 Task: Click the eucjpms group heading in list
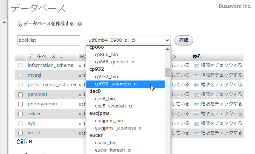click(x=99, y=113)
